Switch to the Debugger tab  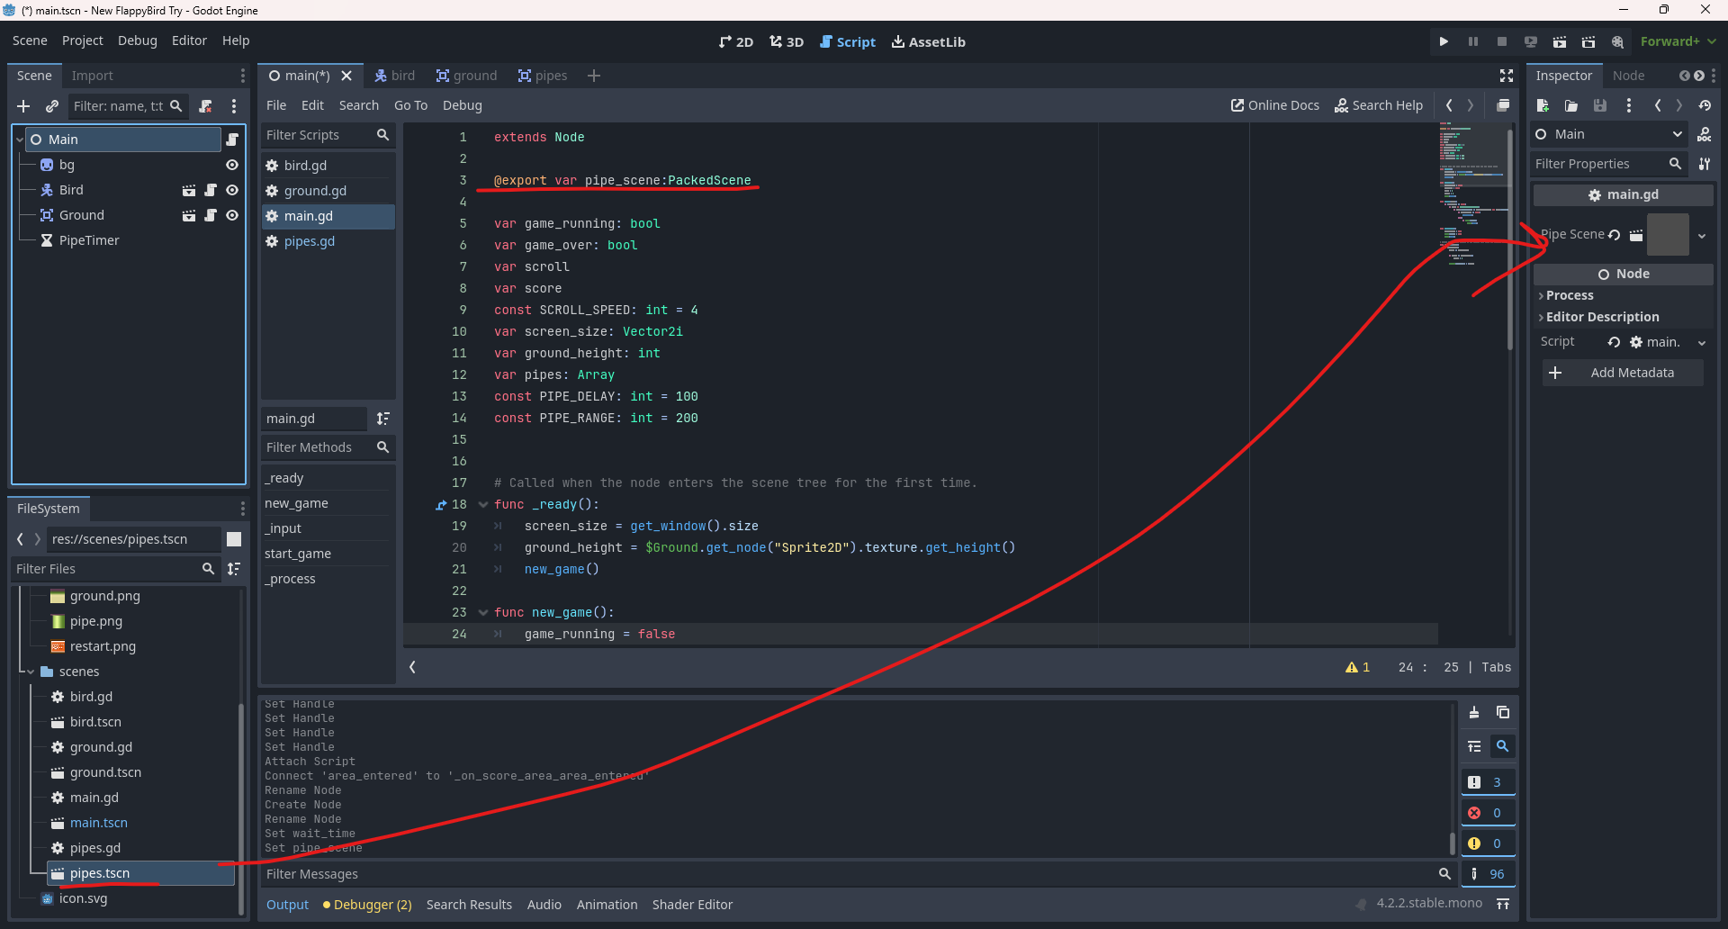pyautogui.click(x=372, y=905)
